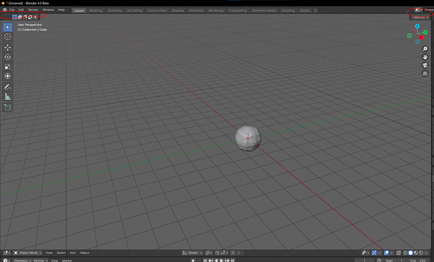Click the Blender logo menu icon
The height and width of the screenshot is (262, 434).
pos(5,10)
